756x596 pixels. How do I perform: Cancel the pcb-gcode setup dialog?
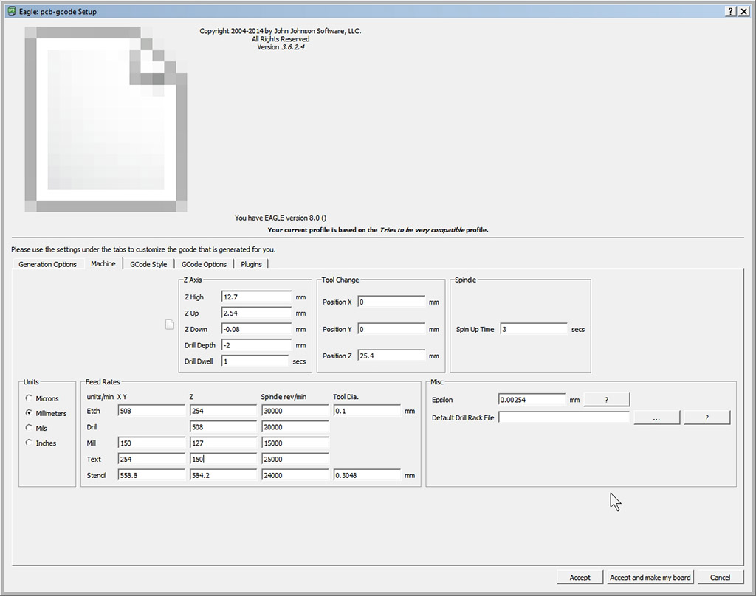pos(720,578)
